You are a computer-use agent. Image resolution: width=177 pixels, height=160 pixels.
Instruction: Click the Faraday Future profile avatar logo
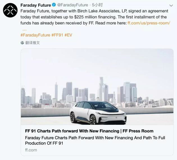10,10
